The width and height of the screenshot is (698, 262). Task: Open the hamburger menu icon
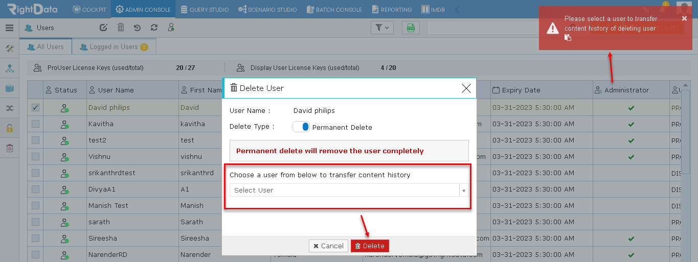point(9,28)
